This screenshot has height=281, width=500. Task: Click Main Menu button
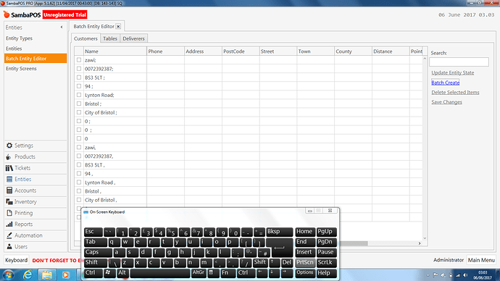(x=481, y=260)
